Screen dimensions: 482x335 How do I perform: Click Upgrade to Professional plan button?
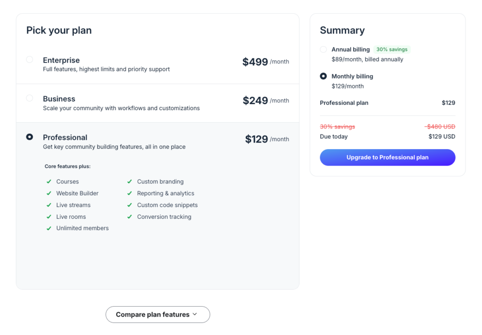tap(387, 158)
